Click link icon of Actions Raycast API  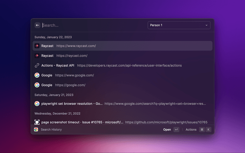coord(37,65)
